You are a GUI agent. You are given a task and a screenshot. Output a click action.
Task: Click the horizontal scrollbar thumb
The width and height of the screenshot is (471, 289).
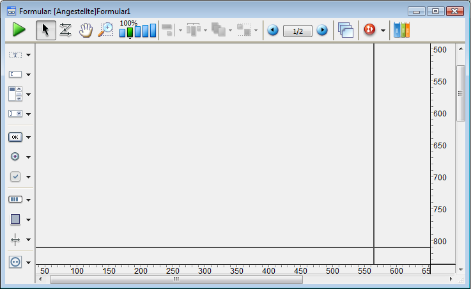tap(176, 279)
